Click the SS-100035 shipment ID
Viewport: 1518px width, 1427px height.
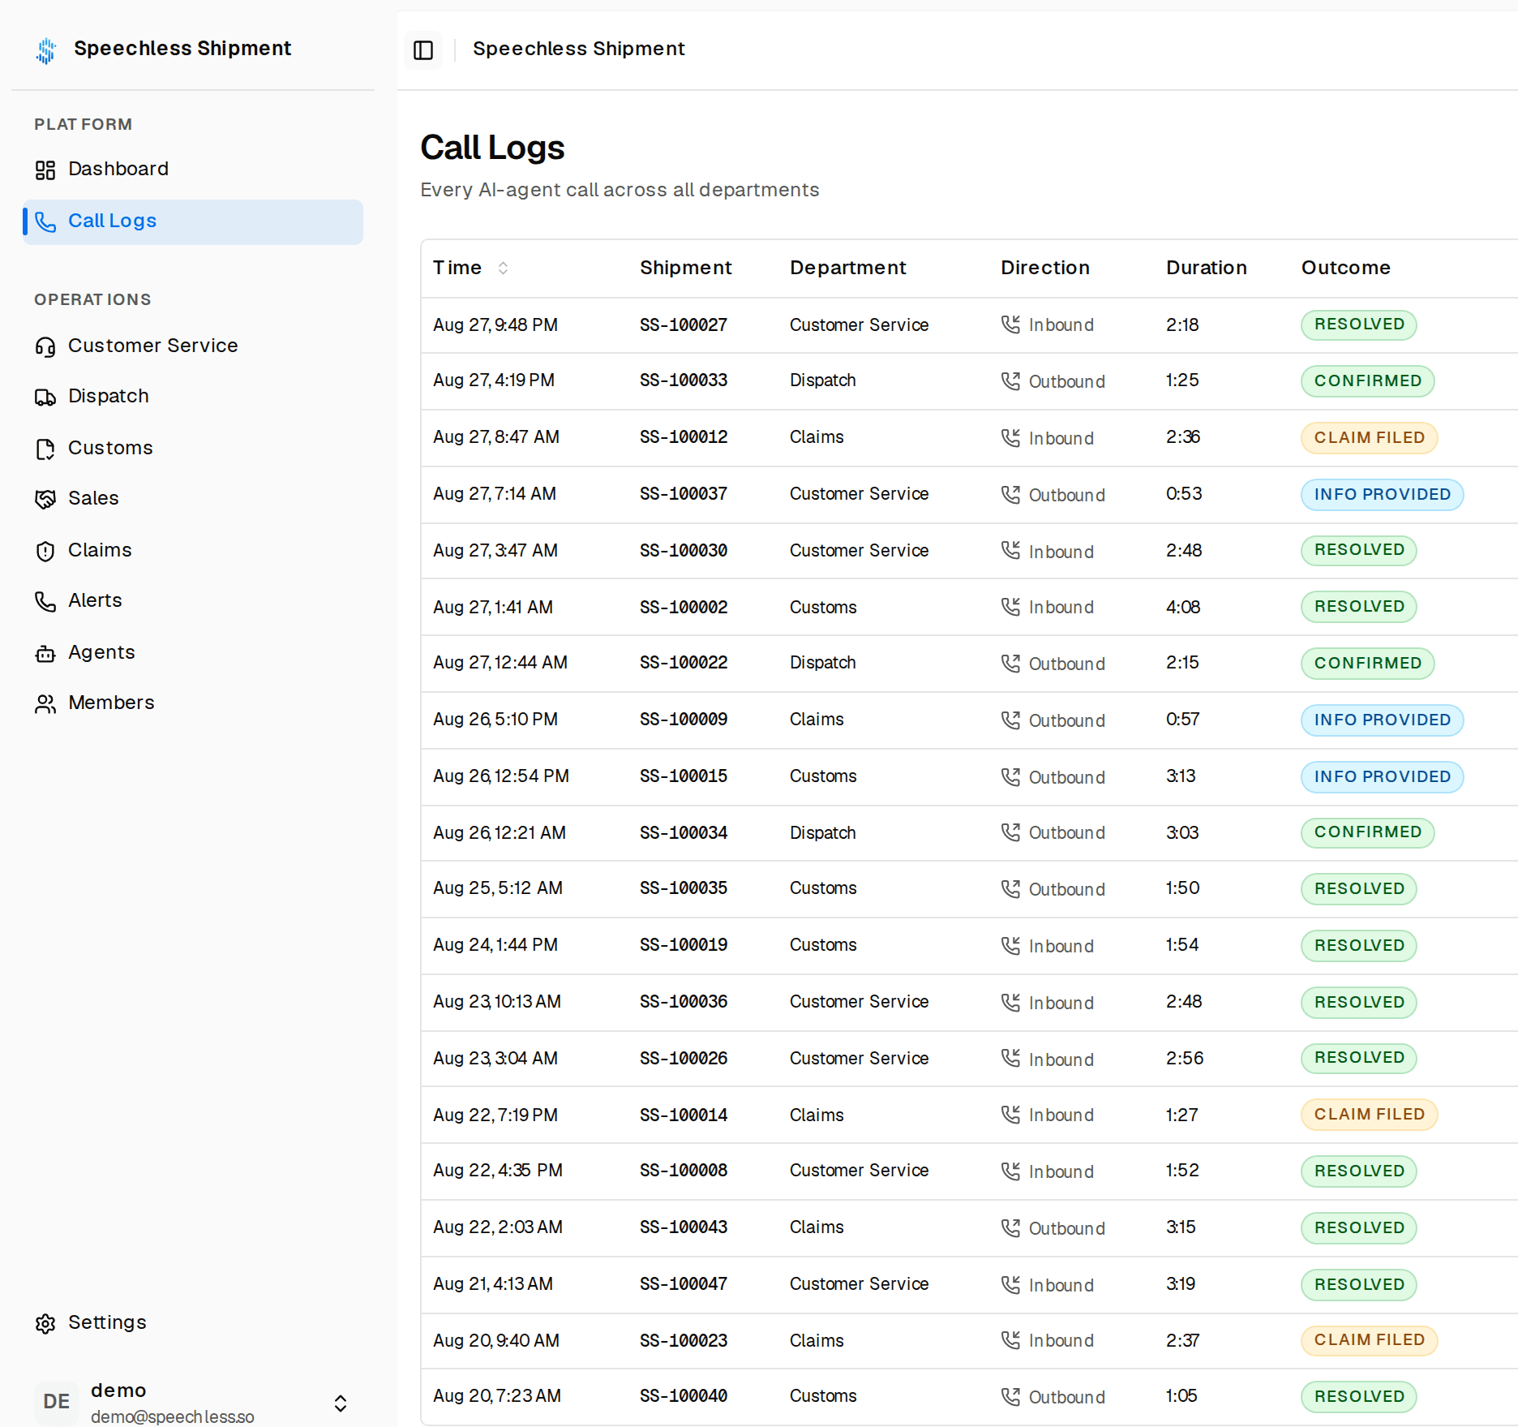[684, 888]
